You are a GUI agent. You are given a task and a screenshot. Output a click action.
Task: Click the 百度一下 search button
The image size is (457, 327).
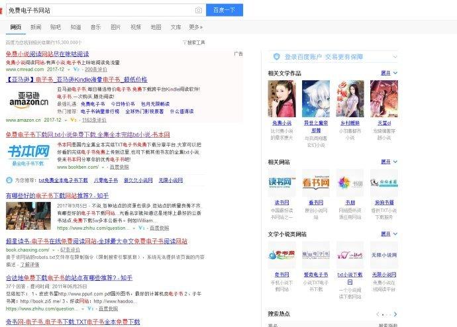[x=225, y=10]
